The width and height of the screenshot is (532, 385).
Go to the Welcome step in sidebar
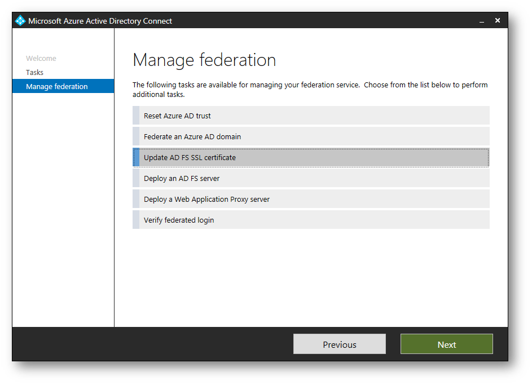(x=41, y=58)
